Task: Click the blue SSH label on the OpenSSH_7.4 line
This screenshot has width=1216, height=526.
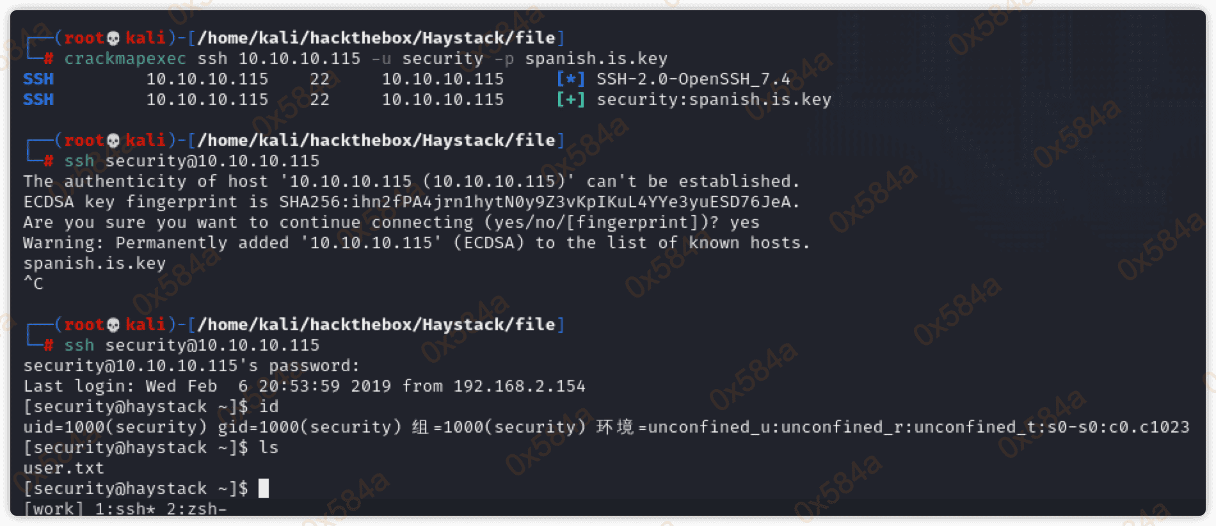Action: point(38,79)
